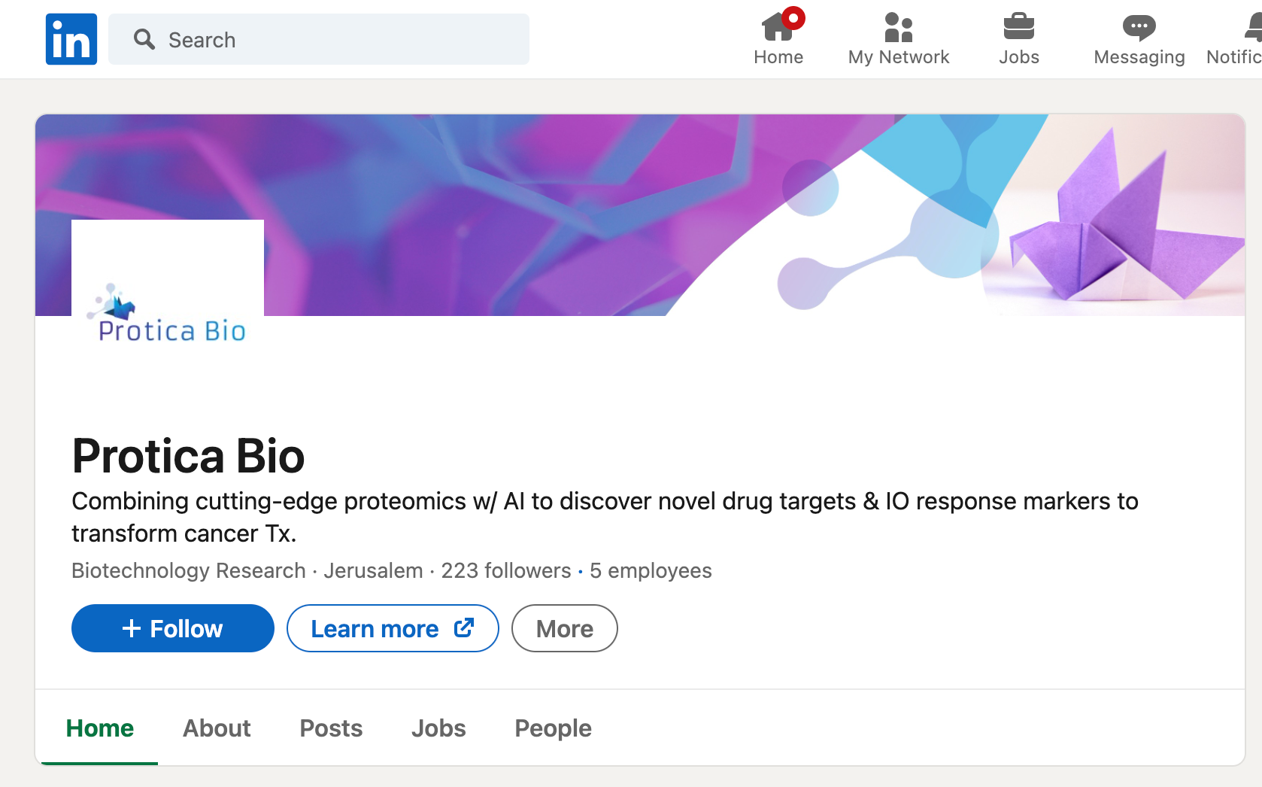Click the 223 followers text
The image size is (1262, 787).
[x=506, y=570]
